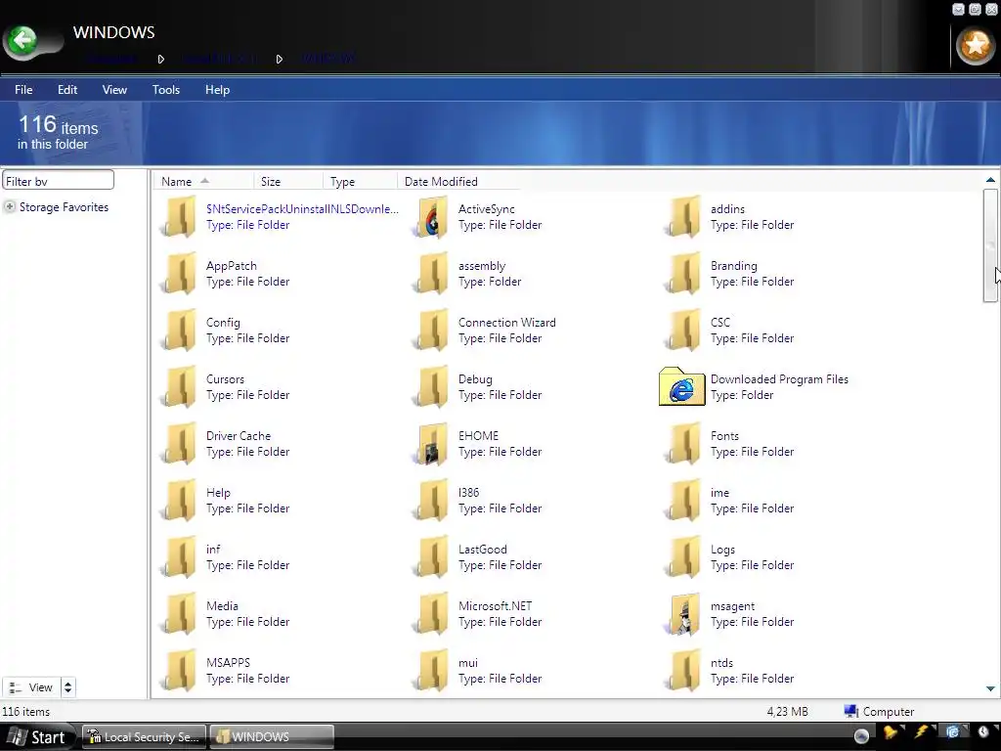Screen dimensions: 1001x751
Task: Select the AppPatch folder icon
Action: (180, 274)
